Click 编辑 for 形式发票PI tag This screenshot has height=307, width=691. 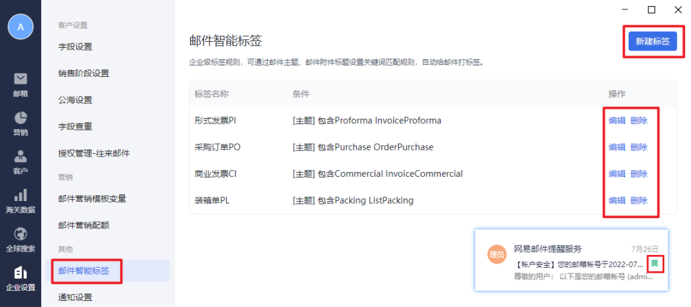tap(617, 121)
